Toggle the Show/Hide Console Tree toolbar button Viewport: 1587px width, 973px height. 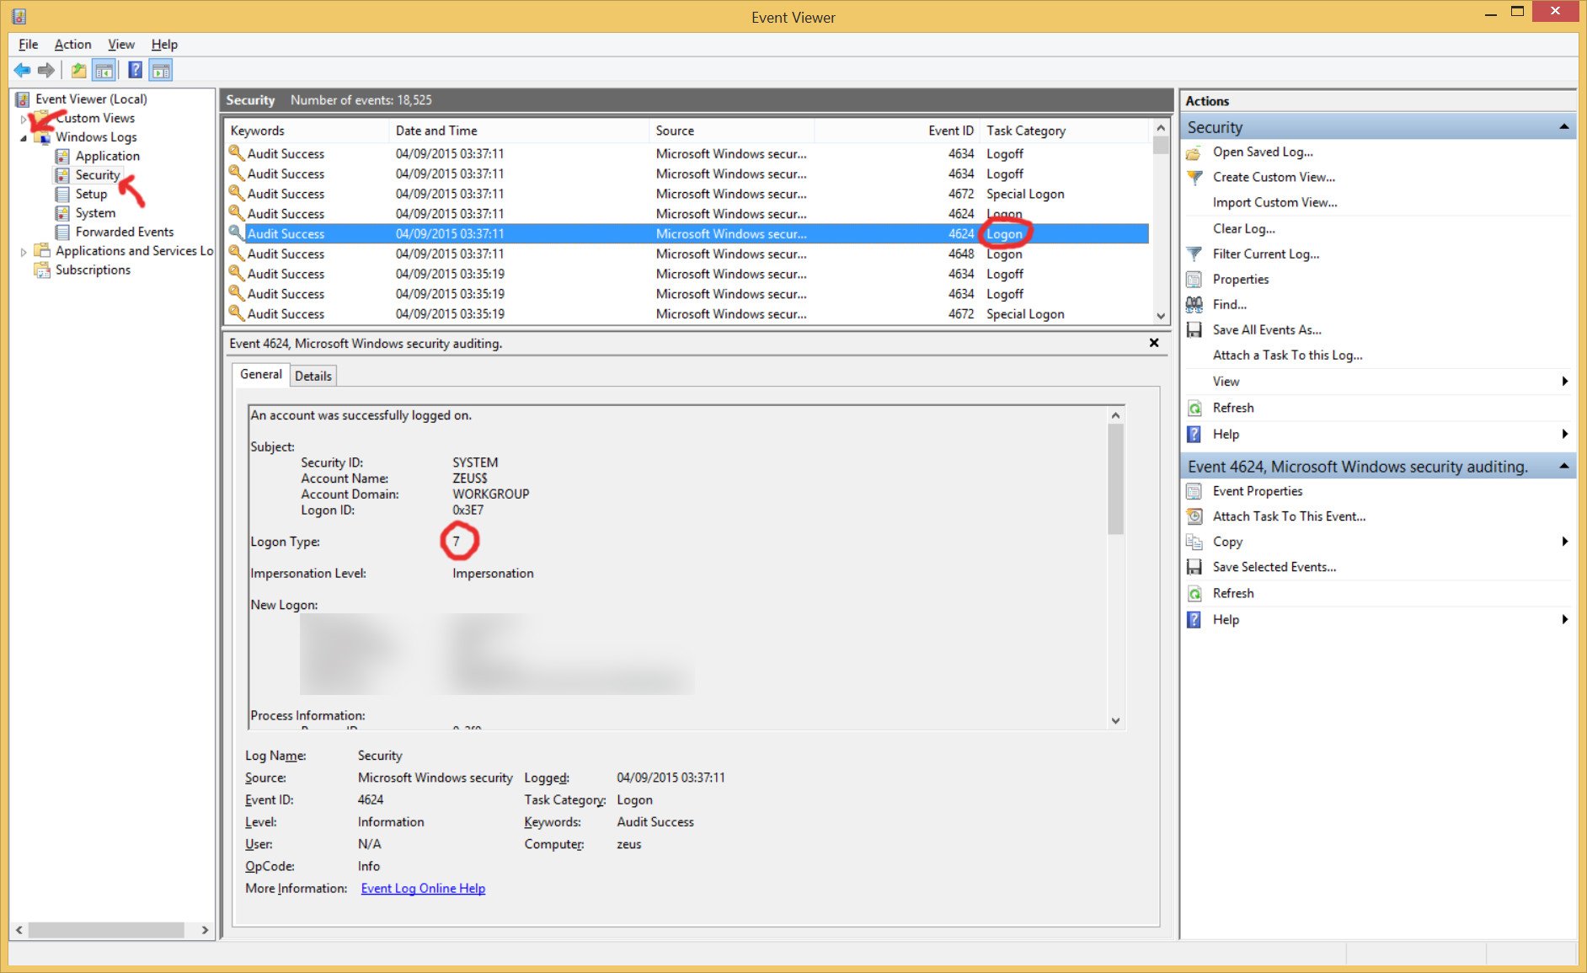[104, 71]
